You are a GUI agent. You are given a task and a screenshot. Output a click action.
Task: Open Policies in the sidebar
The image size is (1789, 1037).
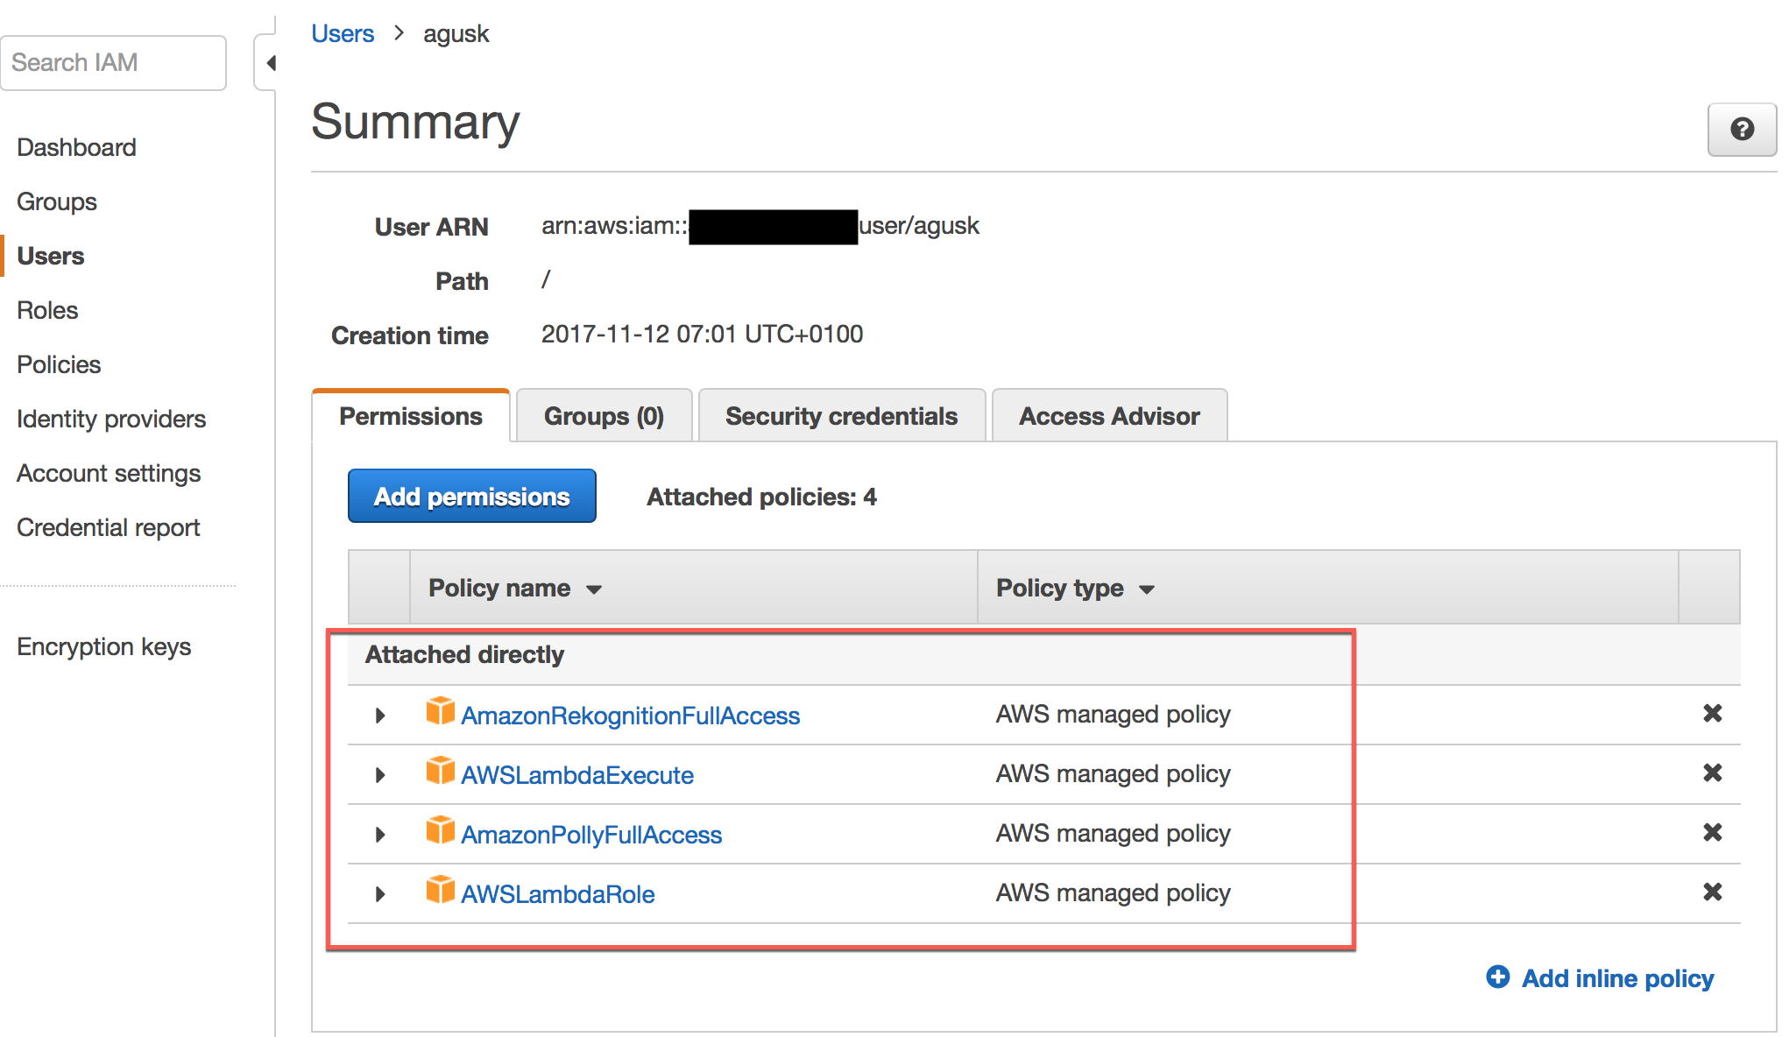pos(59,364)
